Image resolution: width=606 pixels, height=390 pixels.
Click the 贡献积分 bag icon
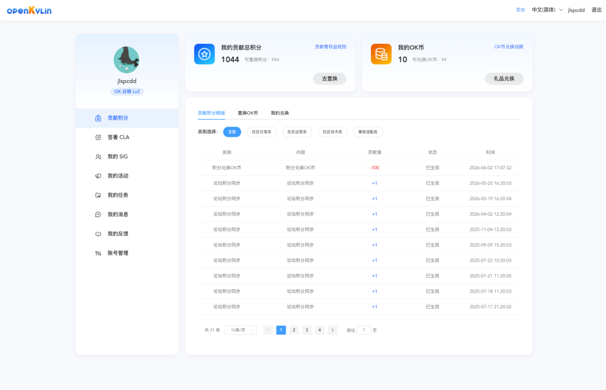98,118
